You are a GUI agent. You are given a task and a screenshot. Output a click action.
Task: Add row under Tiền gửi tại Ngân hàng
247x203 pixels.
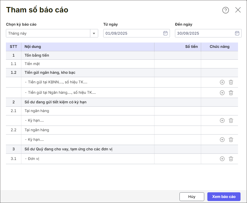[222, 93]
